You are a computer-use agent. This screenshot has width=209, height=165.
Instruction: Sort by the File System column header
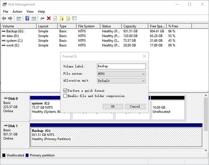tap(88, 26)
